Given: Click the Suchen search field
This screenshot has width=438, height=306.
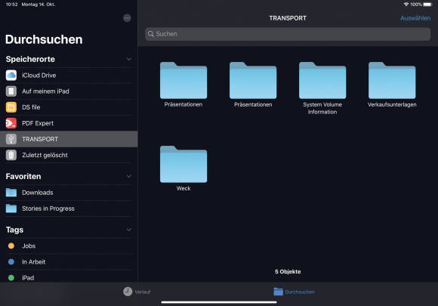Looking at the screenshot, I should pyautogui.click(x=288, y=34).
